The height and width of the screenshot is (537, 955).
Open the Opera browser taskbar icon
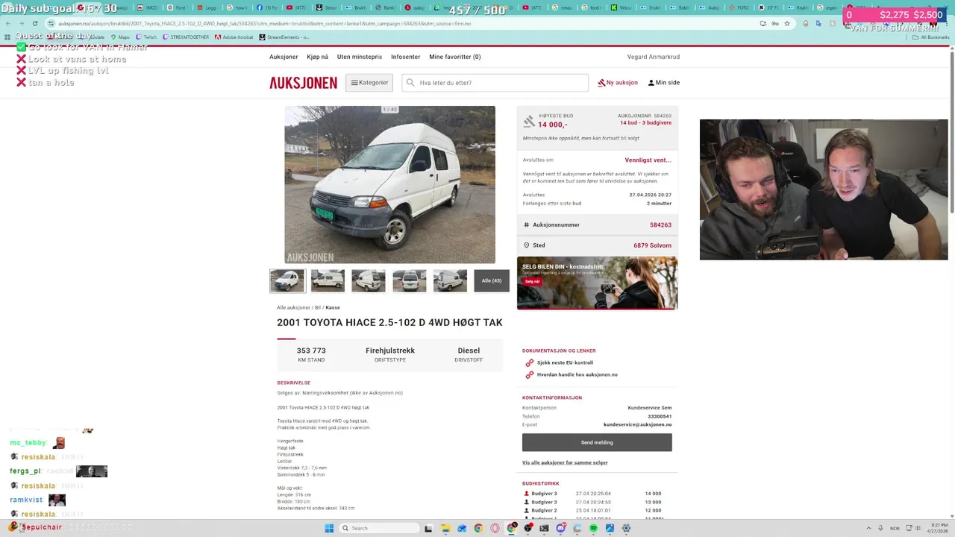[495, 528]
